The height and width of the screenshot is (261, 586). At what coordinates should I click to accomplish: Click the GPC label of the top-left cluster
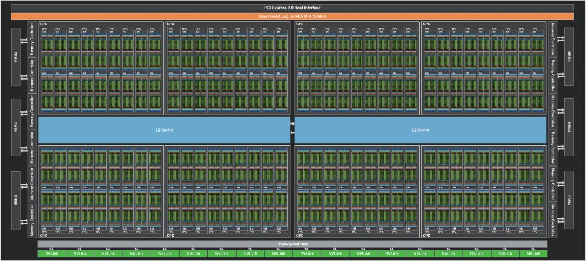tap(43, 24)
